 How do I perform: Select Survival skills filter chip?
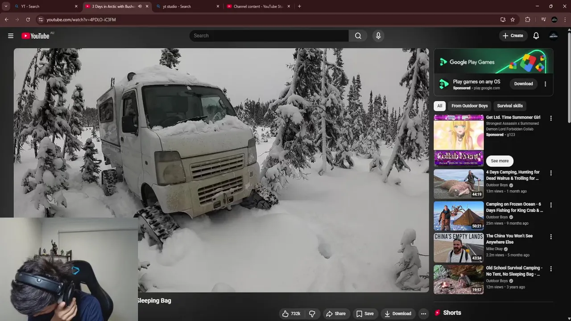click(510, 106)
